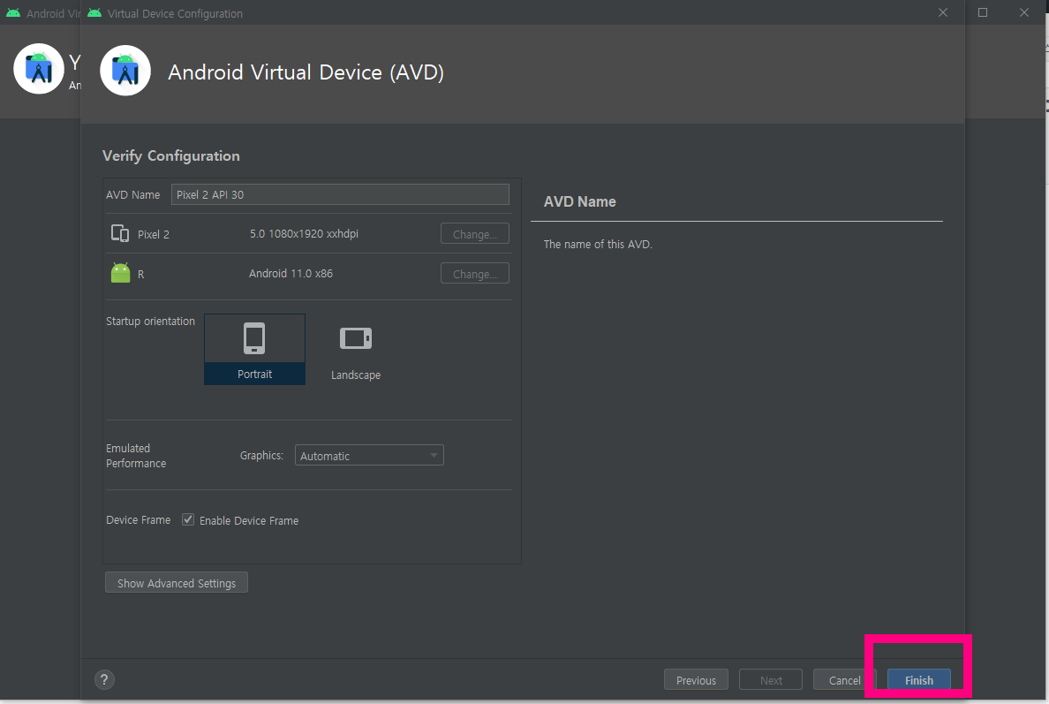1049x704 pixels.
Task: Click the 'Emulated Performance' label
Action: pyautogui.click(x=136, y=456)
